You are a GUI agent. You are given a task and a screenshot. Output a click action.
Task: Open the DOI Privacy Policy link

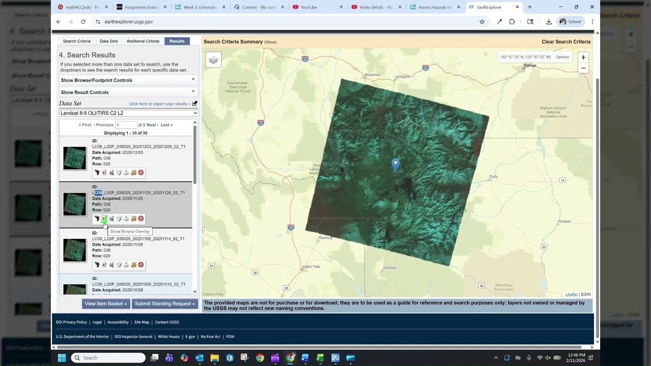[x=71, y=322]
